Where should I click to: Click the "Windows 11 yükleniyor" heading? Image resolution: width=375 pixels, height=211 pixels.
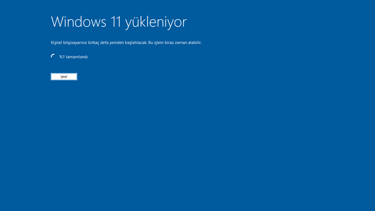119,22
